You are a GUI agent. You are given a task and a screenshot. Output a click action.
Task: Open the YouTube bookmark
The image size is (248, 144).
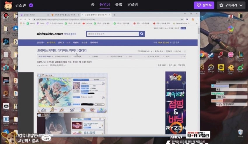(87, 24)
